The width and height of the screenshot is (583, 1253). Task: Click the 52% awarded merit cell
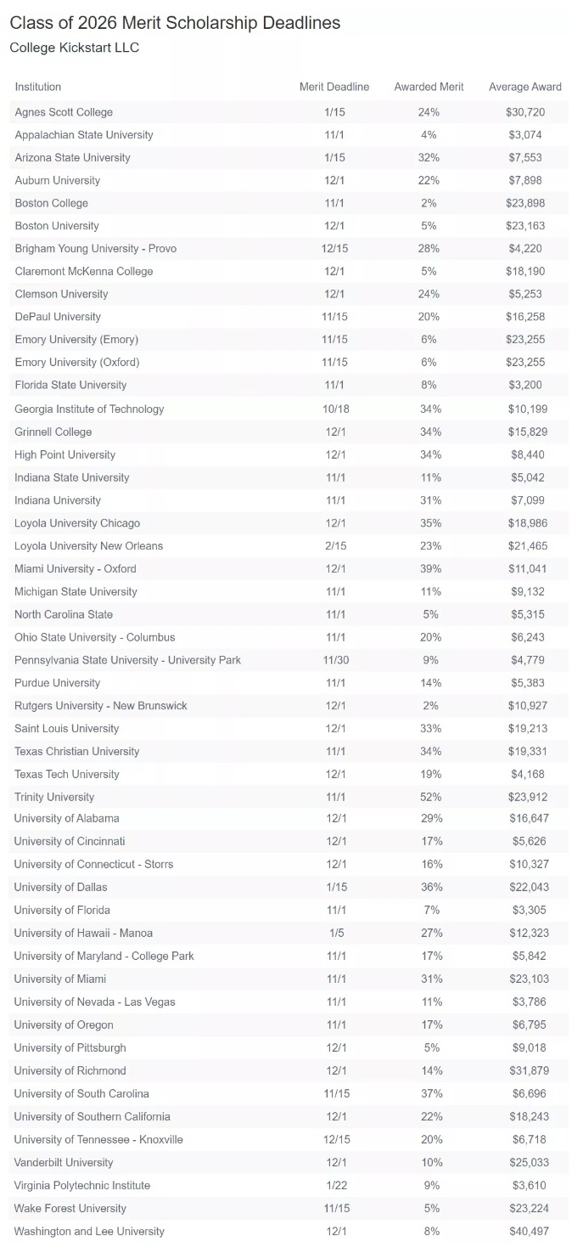coord(430,797)
